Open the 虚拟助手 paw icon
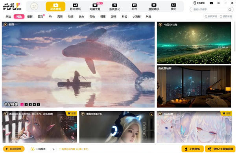 point(154,5)
